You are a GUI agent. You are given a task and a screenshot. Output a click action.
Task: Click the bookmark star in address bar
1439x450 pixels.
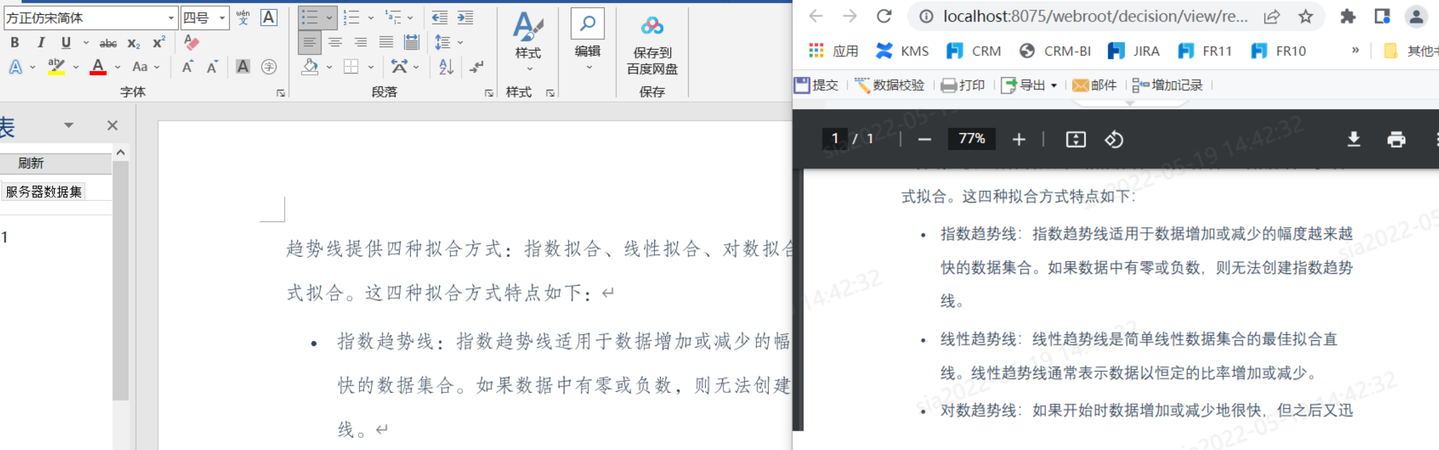pos(1306,17)
